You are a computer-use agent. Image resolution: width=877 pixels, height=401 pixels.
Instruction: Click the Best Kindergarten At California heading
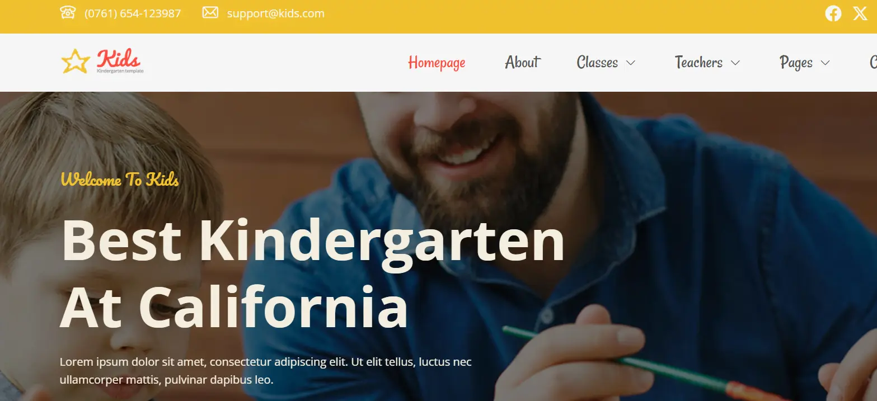tap(312, 274)
